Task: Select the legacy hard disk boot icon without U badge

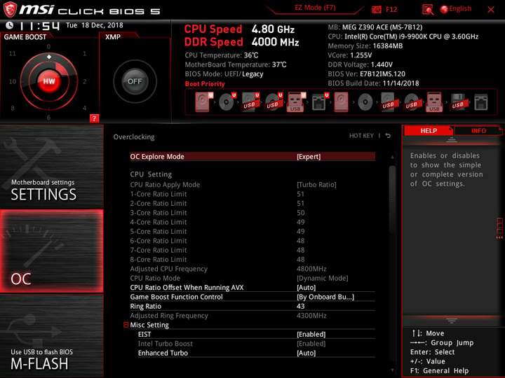Action: click(341, 102)
